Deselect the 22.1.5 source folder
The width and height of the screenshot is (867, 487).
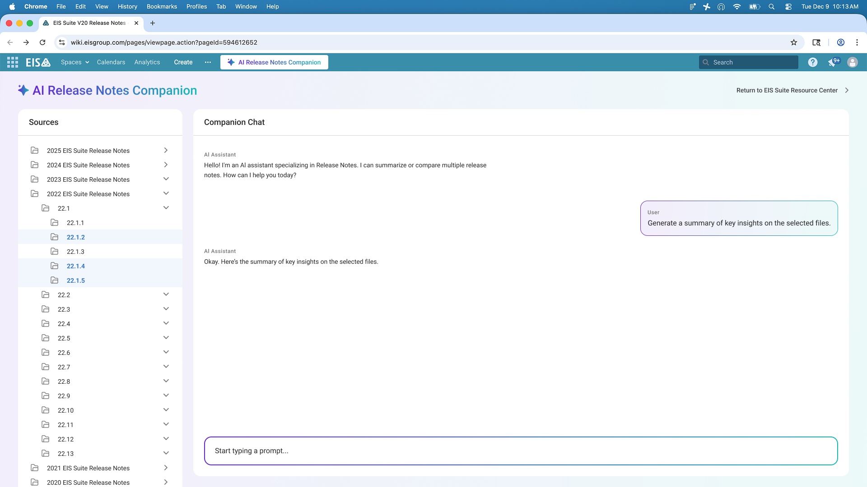point(76,280)
